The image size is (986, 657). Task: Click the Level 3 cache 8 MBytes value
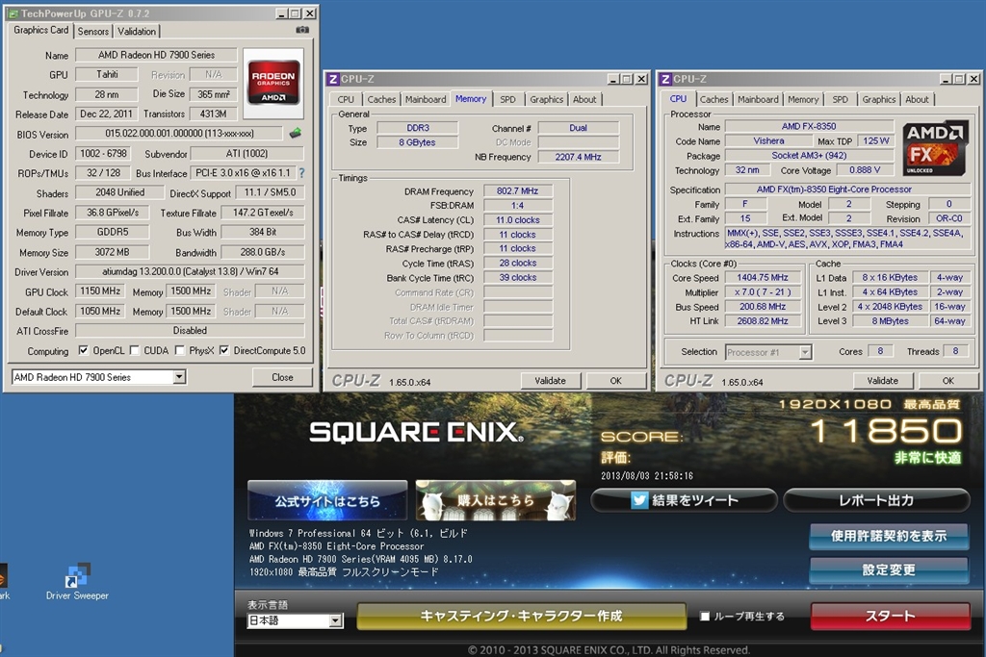click(x=890, y=320)
